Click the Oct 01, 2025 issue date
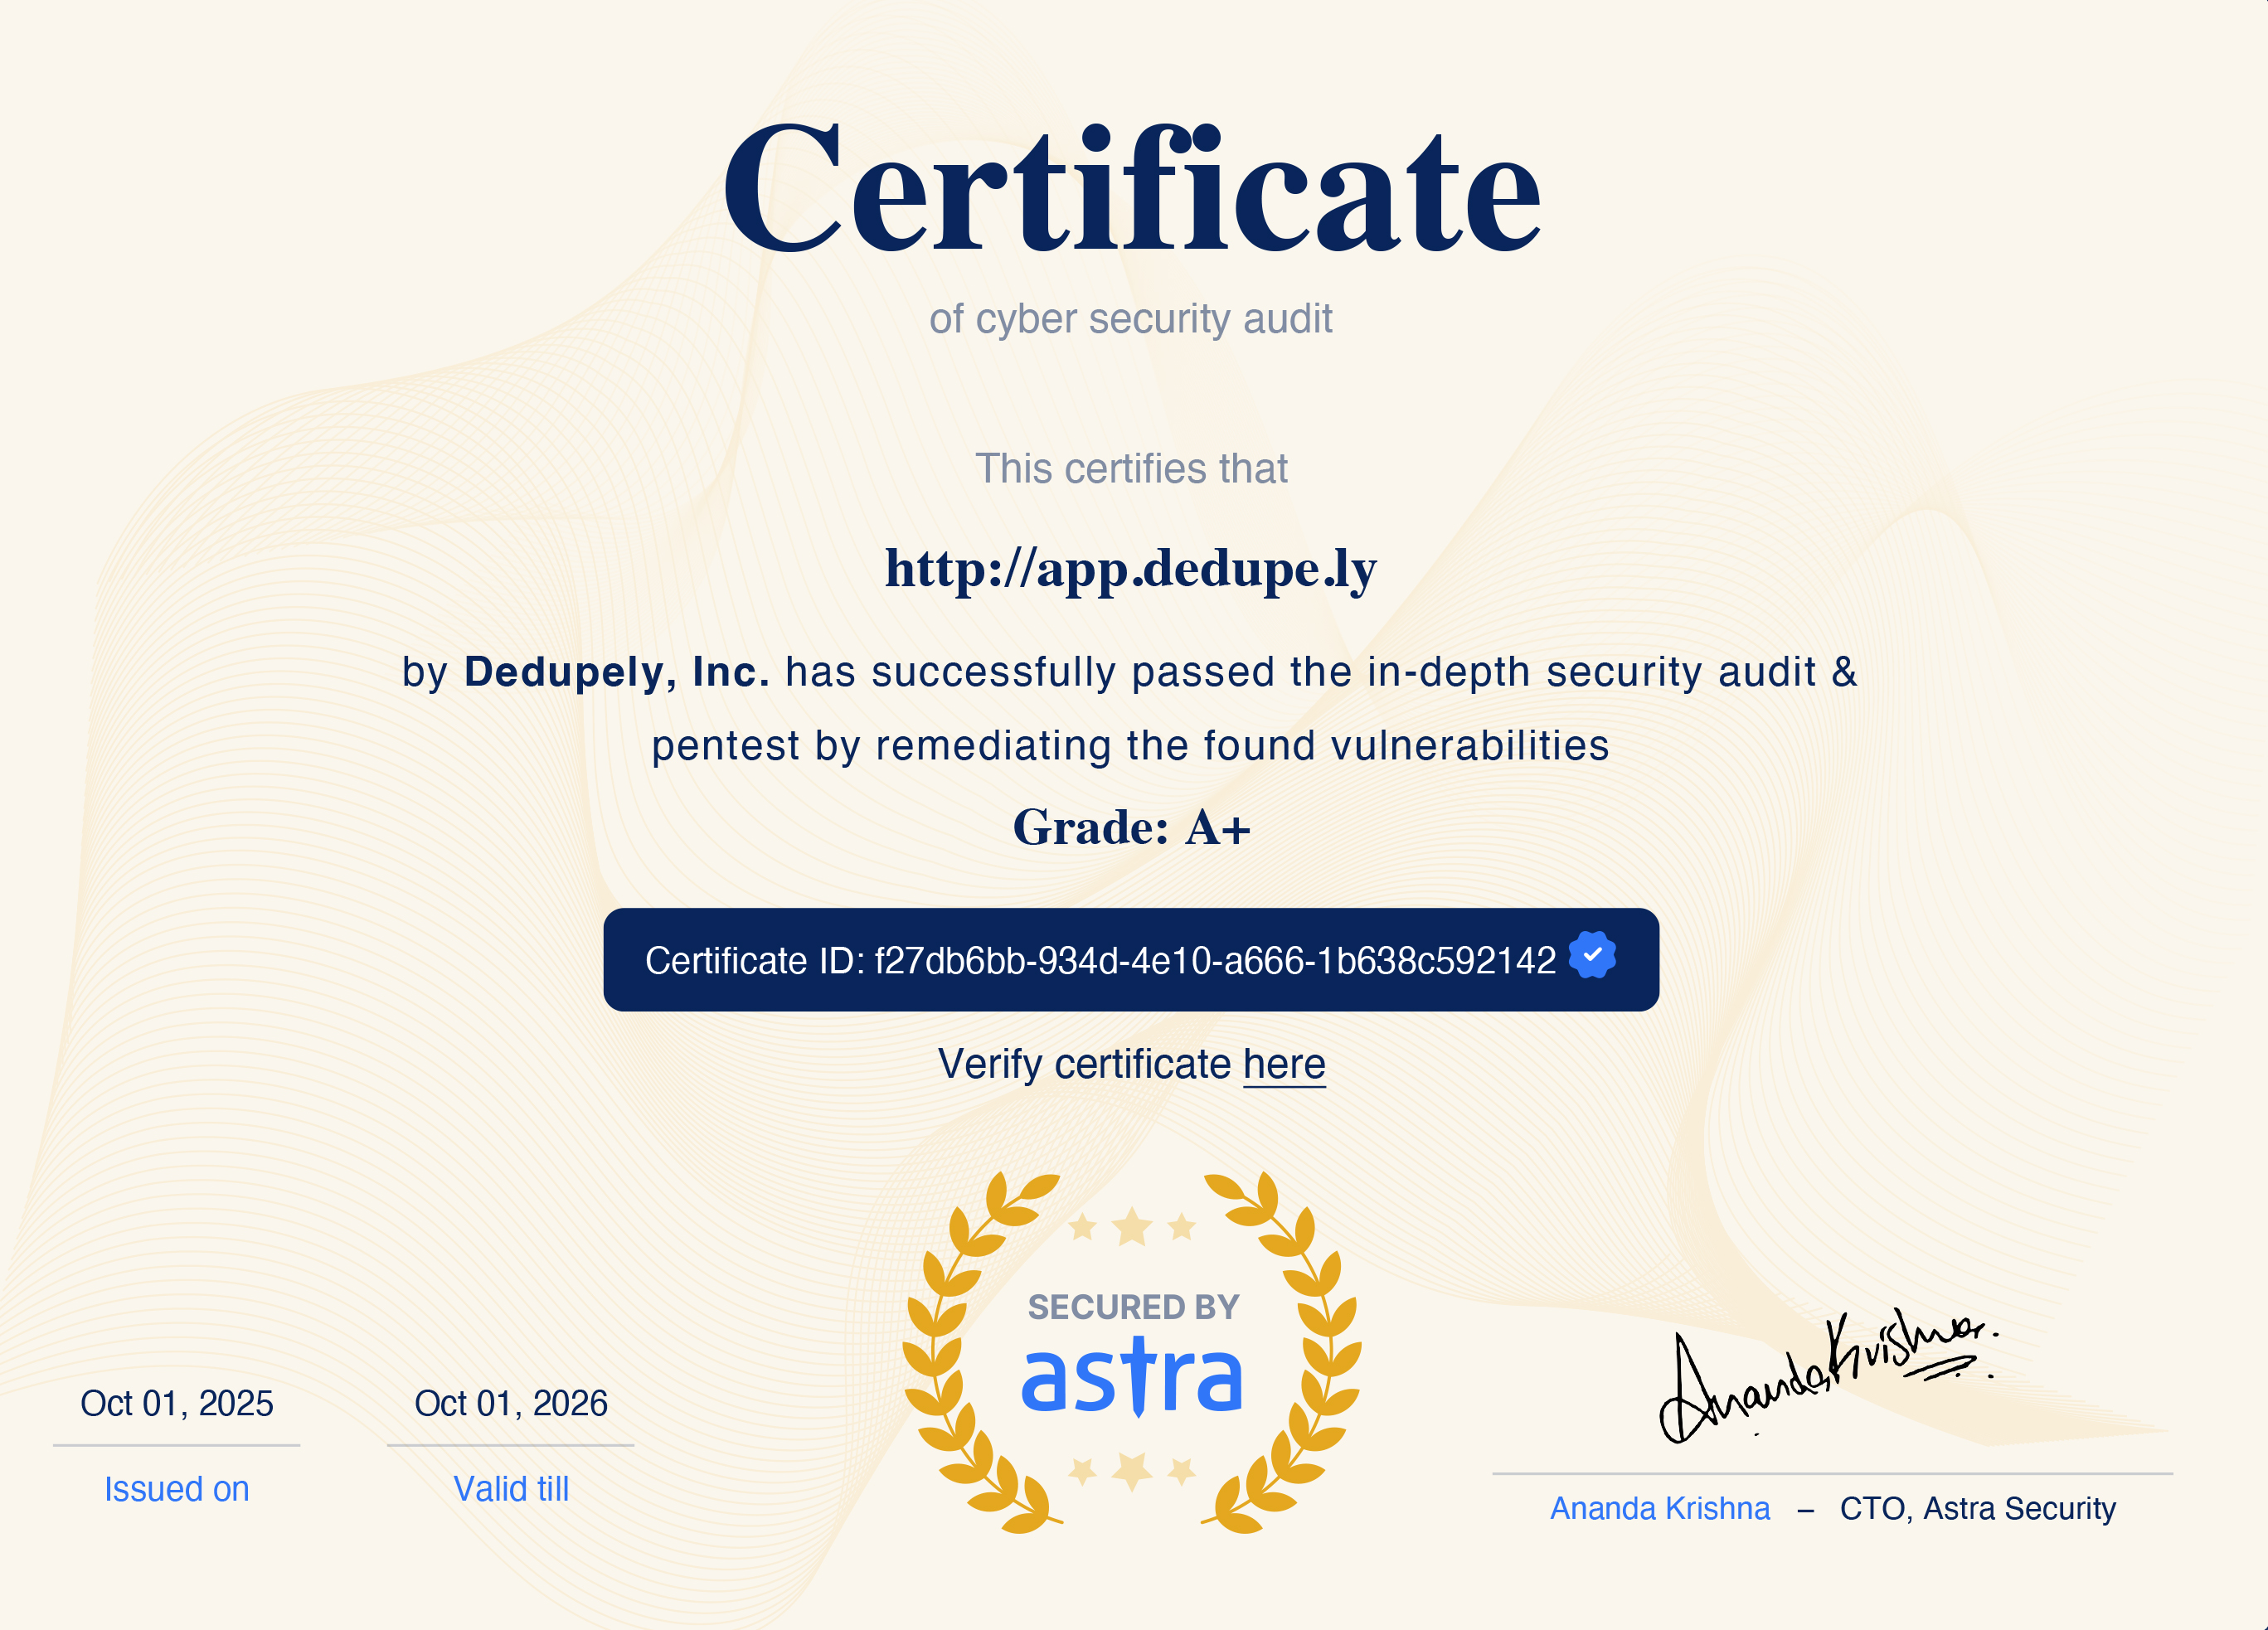Image resolution: width=2268 pixels, height=1630 pixels. point(176,1403)
